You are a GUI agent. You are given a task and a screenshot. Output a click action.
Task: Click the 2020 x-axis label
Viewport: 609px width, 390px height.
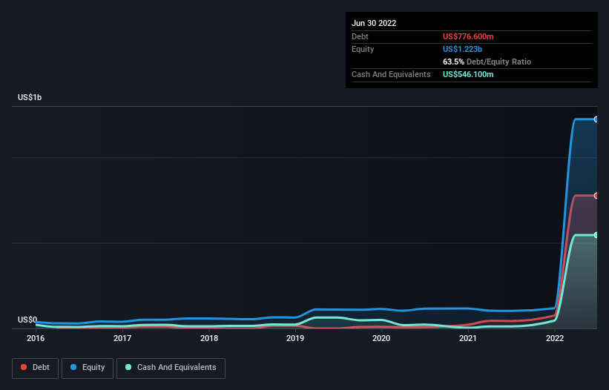(381, 338)
